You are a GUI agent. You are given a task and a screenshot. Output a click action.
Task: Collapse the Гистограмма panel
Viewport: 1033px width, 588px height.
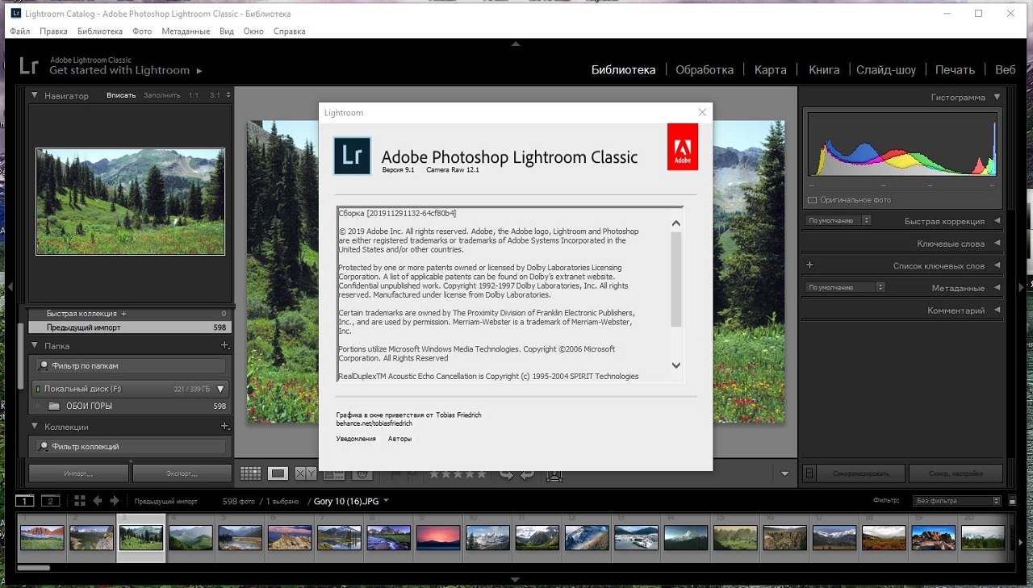coord(997,97)
